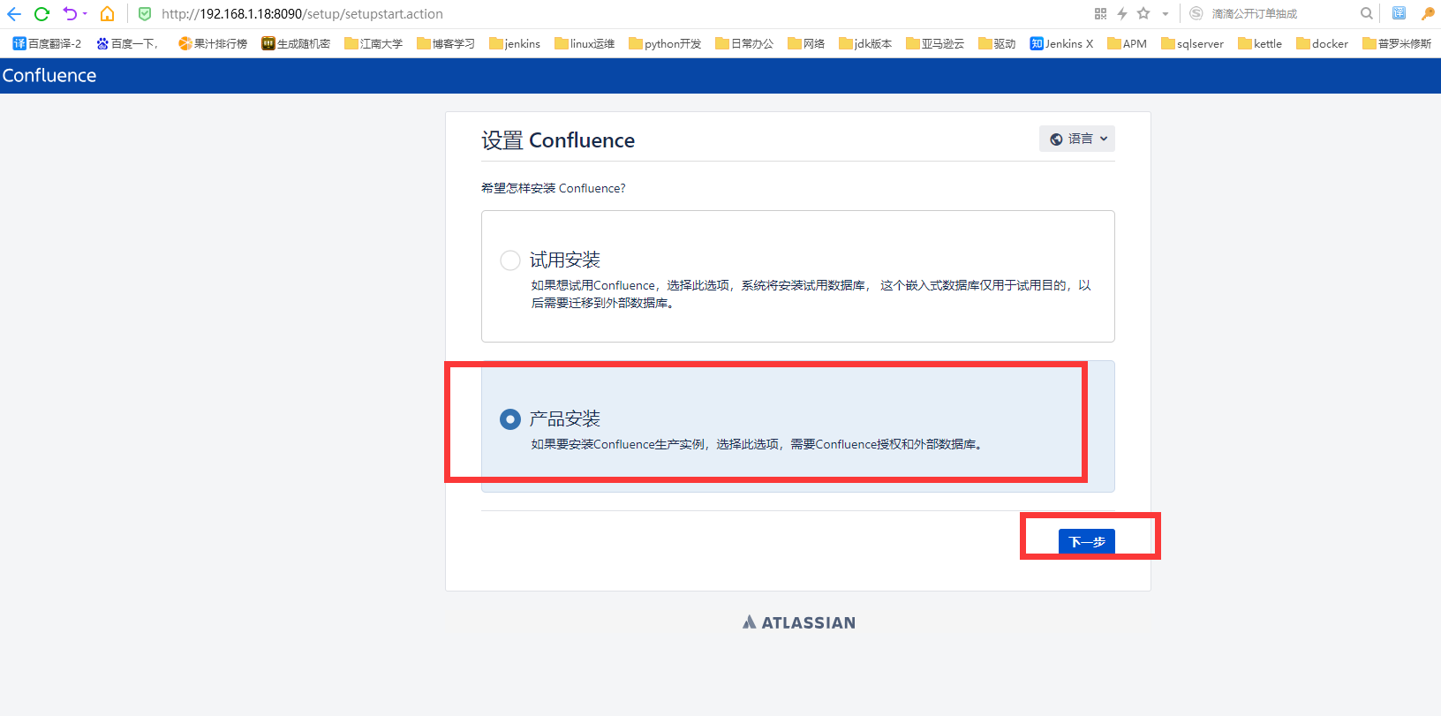Screen dimensions: 1441x716
Task: Click the search engine logo icon
Action: click(1196, 13)
